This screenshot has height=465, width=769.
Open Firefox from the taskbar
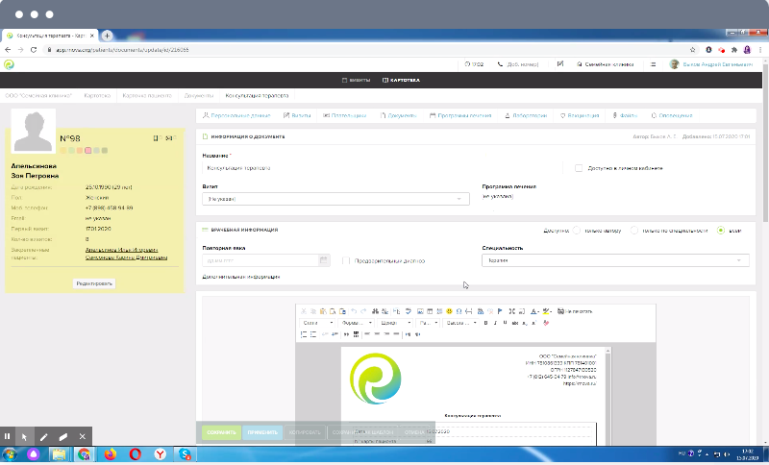[110, 454]
